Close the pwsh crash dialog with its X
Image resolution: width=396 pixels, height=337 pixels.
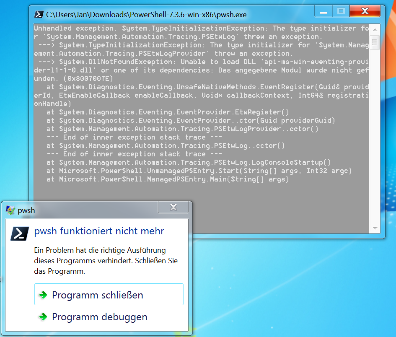173,207
